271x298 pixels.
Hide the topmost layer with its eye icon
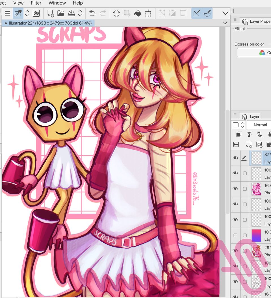(235, 158)
